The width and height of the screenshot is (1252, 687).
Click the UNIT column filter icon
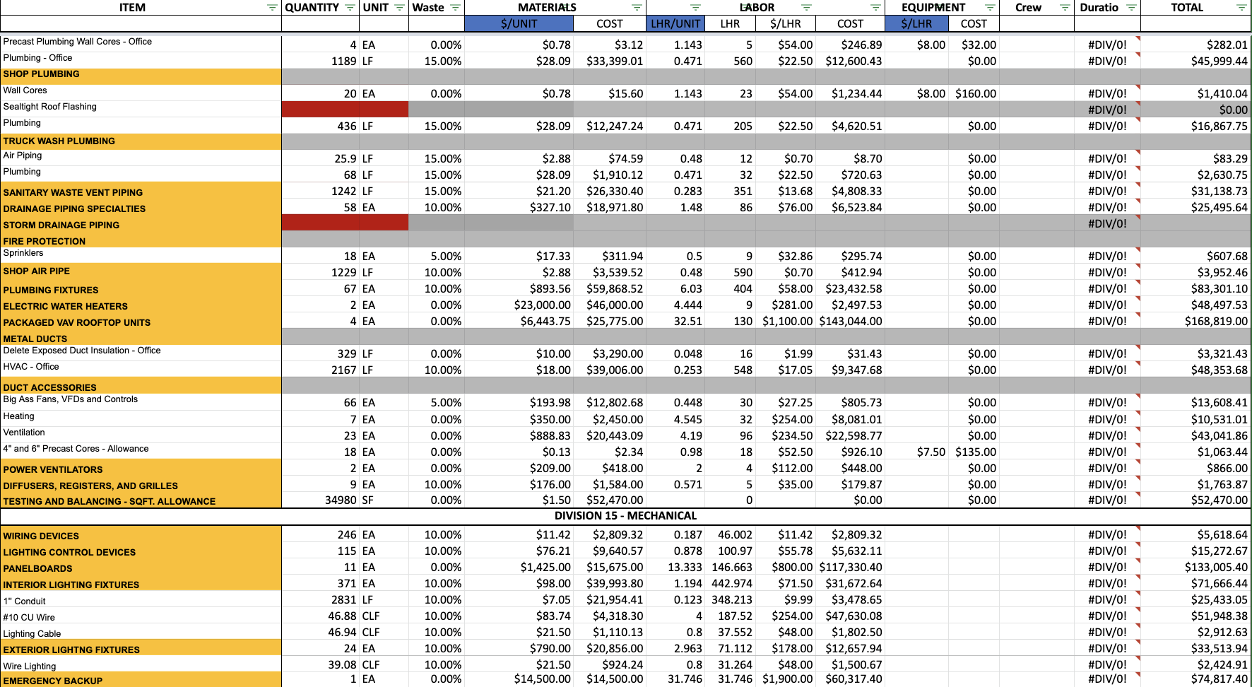click(x=399, y=7)
